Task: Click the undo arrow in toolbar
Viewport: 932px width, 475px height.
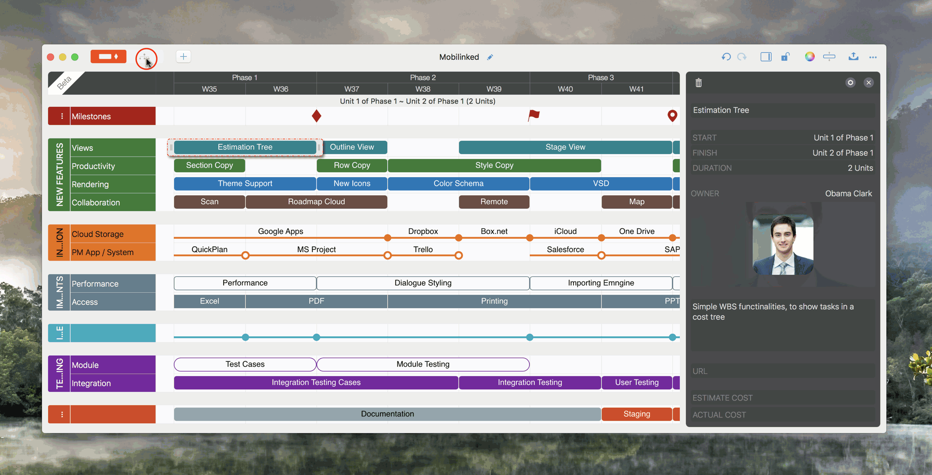Action: point(726,57)
